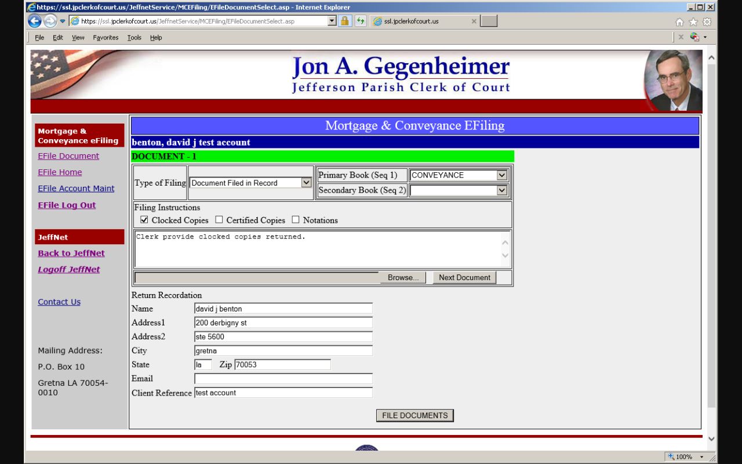Open EFile Account Maint link
The image size is (742, 464).
click(x=76, y=188)
